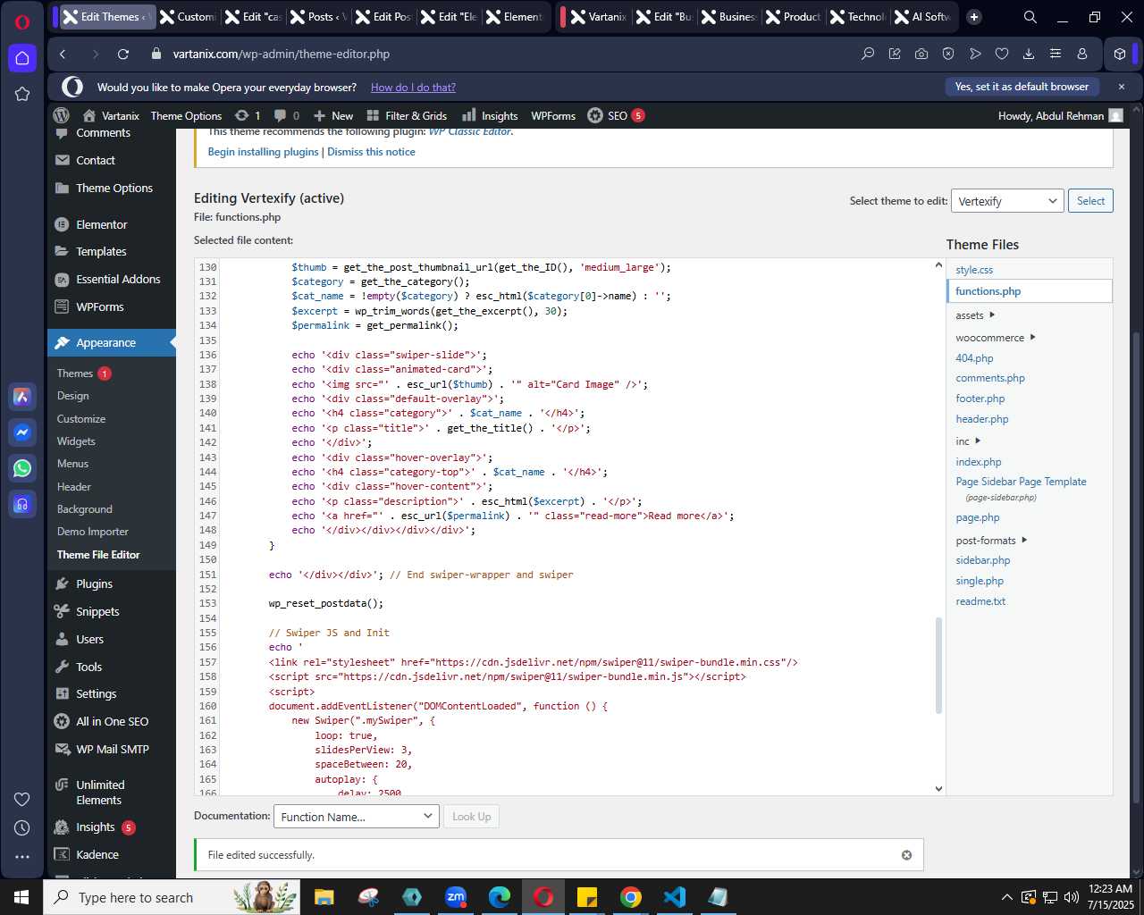Viewport: 1144px width, 915px height.
Task: Dismiss File edited successfully notice
Action: pyautogui.click(x=906, y=855)
